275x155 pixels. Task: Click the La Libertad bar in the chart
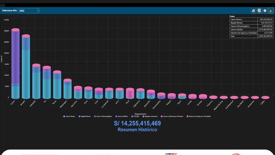109,94
